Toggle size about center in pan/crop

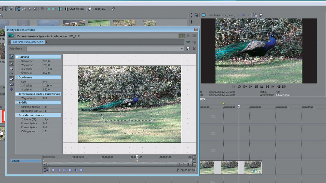11,84
